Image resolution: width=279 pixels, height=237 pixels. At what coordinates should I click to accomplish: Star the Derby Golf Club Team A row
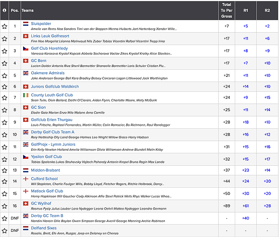(4, 135)
